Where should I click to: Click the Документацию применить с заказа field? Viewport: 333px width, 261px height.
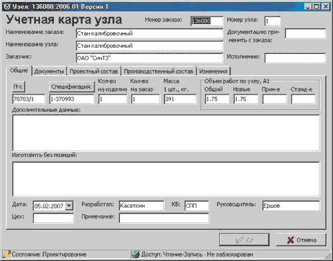coord(305,34)
